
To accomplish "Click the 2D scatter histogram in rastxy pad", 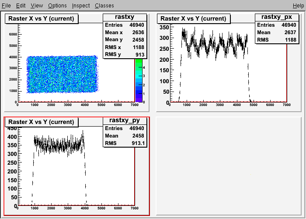I will click(x=63, y=74).
